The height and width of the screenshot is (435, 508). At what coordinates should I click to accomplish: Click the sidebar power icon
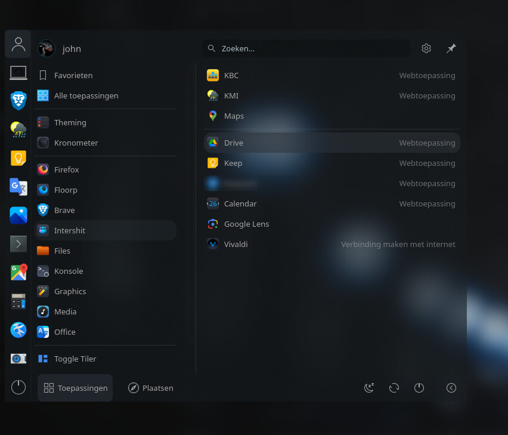pos(18,387)
